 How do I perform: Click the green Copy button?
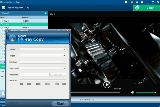(146, 8)
